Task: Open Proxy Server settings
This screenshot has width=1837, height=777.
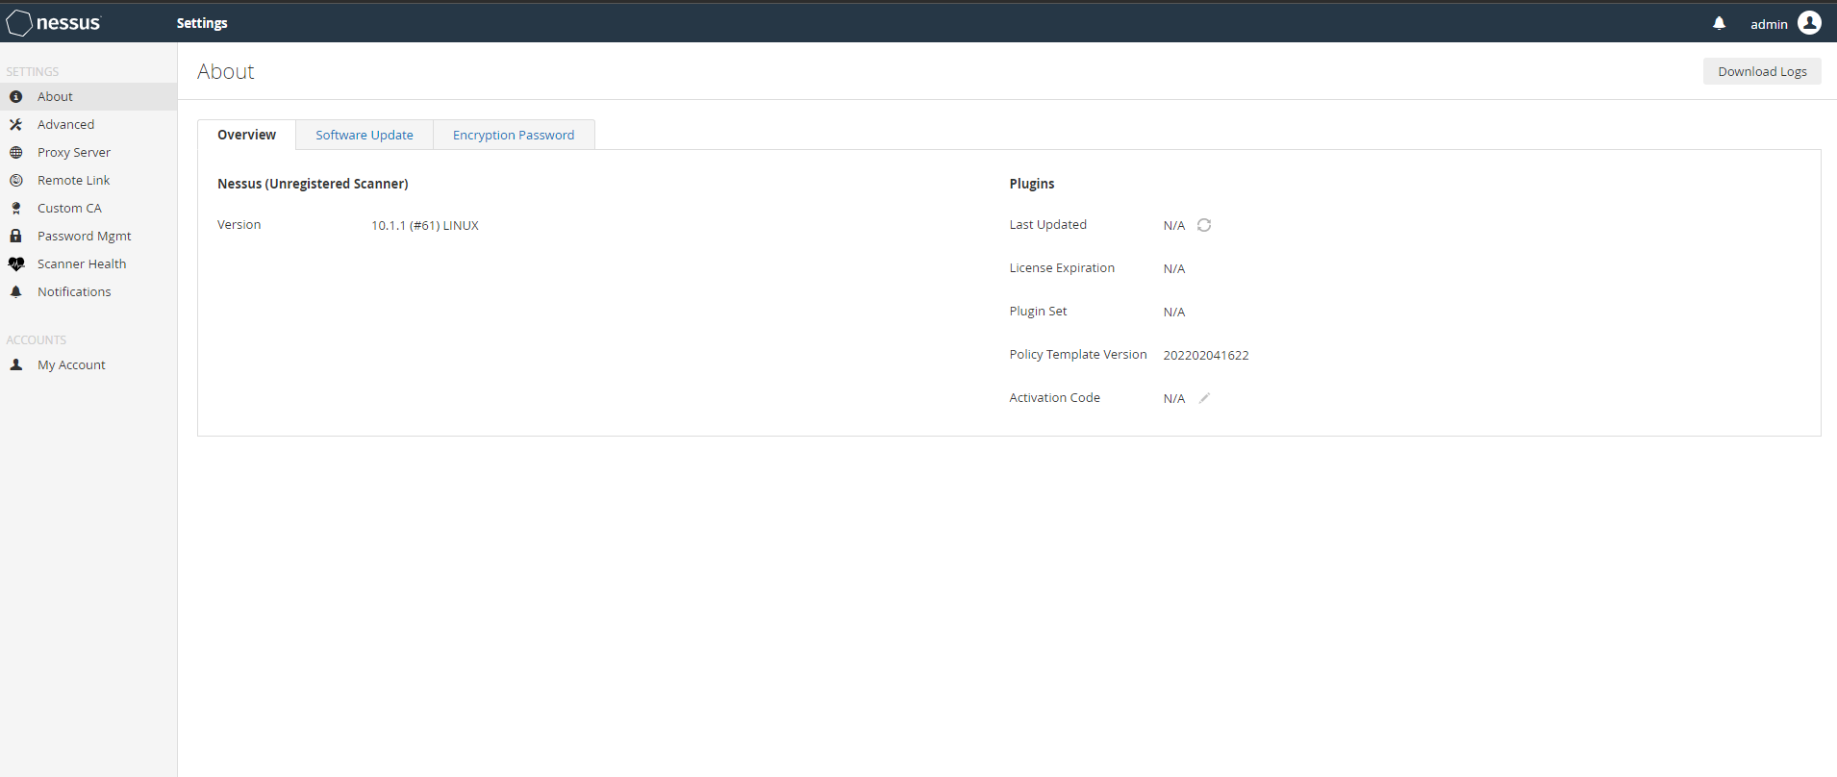Action: click(x=88, y=152)
